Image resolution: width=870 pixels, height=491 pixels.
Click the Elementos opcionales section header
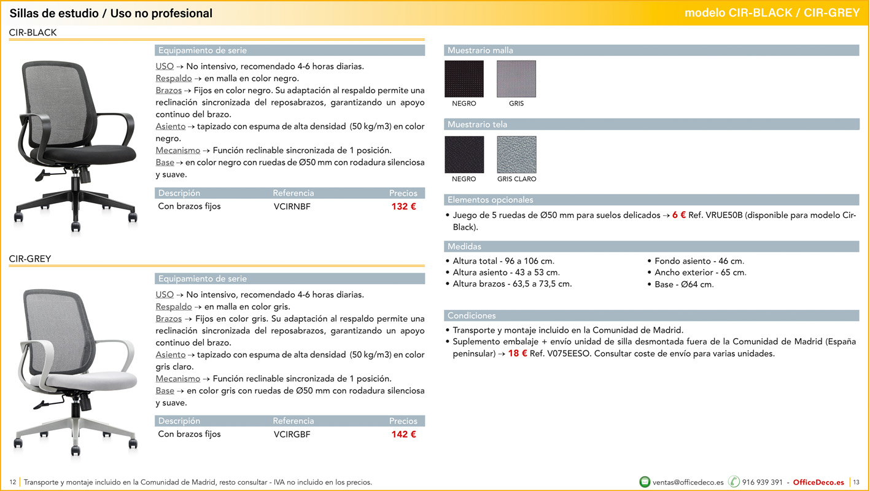[x=491, y=200]
